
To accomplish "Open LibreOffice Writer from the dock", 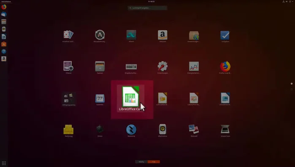I will pyautogui.click(x=4, y=37).
